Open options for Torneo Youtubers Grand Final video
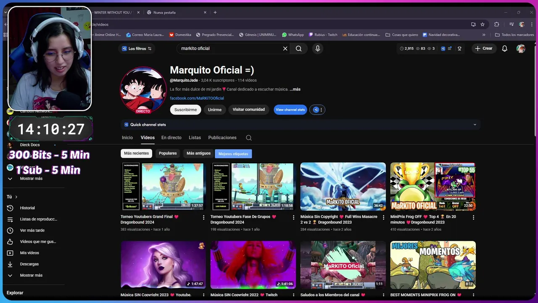 point(203,217)
